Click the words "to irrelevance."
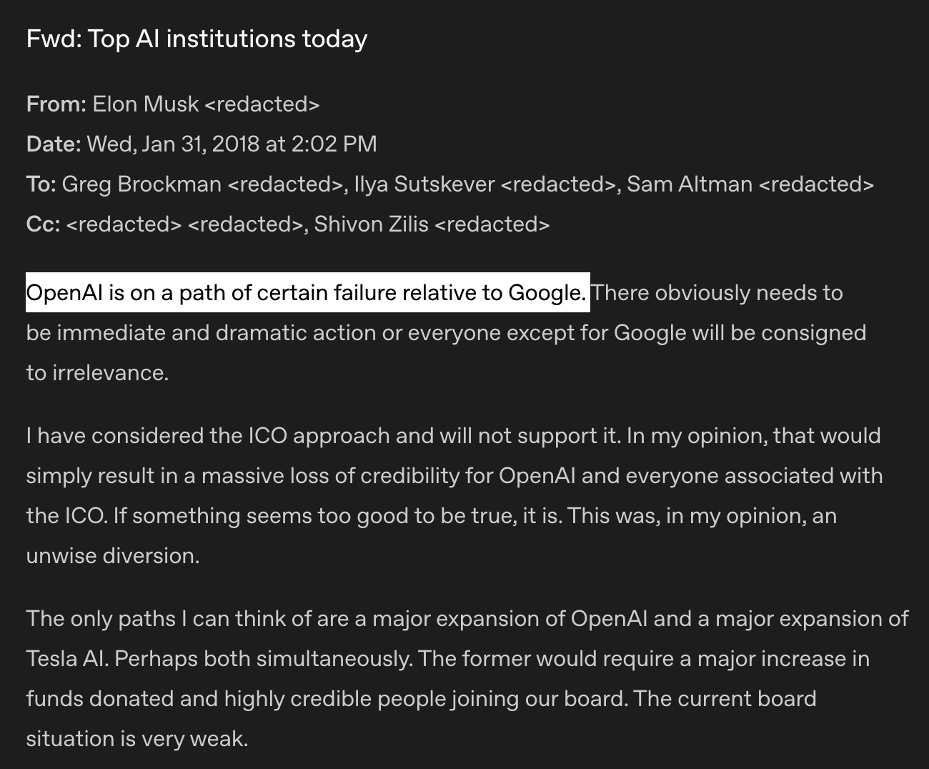Viewport: 929px width, 769px height. [97, 373]
